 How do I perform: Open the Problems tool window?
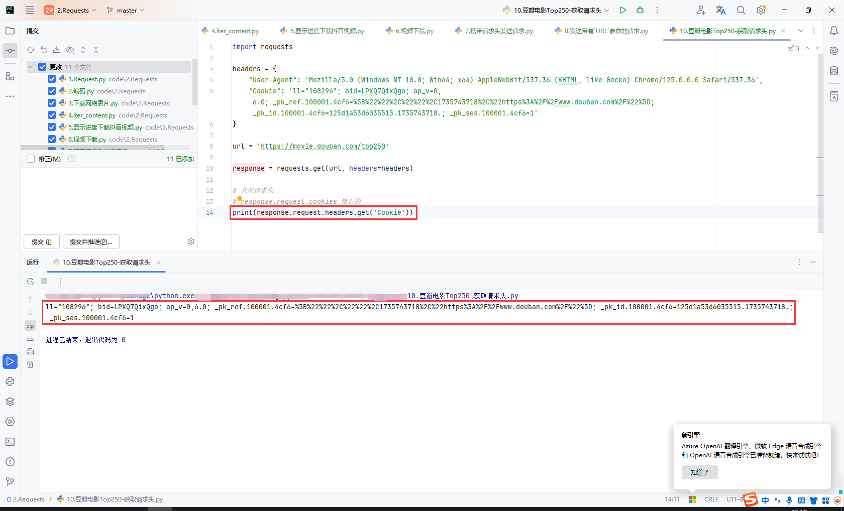tap(10, 462)
